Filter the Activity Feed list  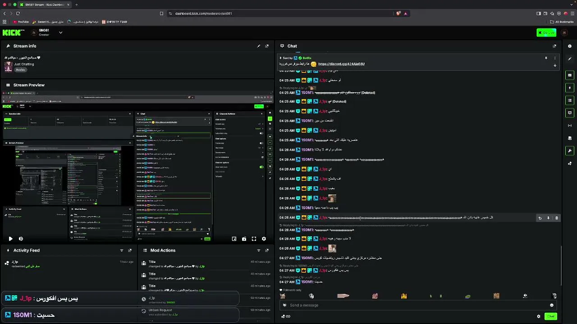tap(122, 250)
